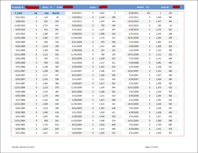Click water value 41 in 8/31/2010 row
This screenshot has height=153, width=198.
pos(171,26)
